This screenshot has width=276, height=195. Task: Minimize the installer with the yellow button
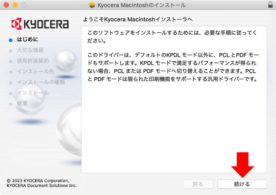(15, 5)
